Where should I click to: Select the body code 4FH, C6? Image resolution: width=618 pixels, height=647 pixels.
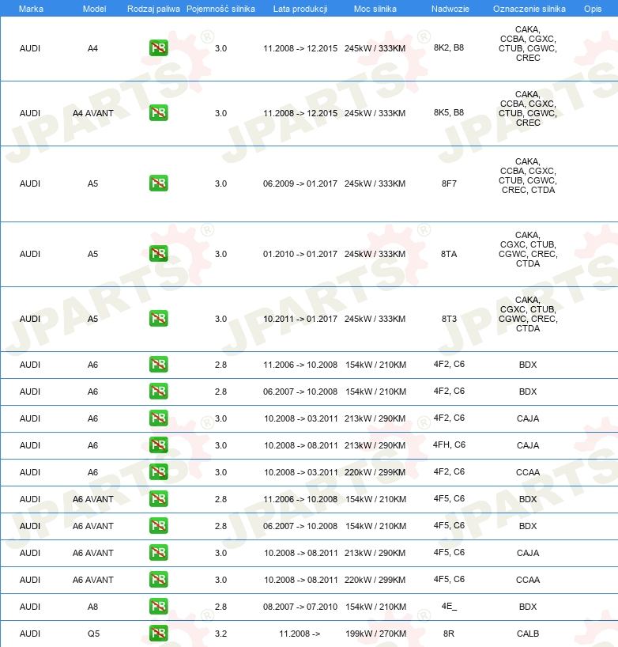(x=449, y=445)
